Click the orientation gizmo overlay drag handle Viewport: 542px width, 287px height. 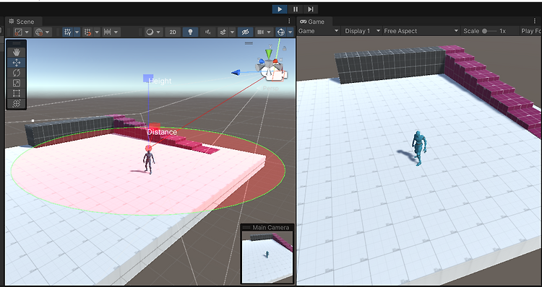click(x=249, y=43)
